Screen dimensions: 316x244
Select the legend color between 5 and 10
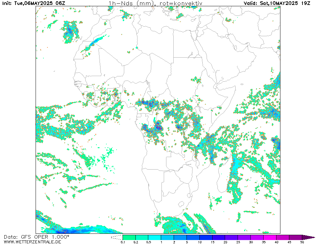tap(193, 237)
